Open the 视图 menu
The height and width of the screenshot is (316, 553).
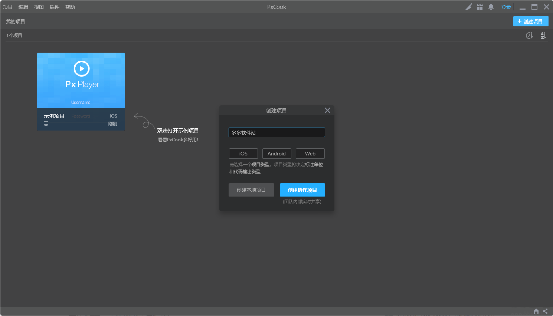pos(39,7)
